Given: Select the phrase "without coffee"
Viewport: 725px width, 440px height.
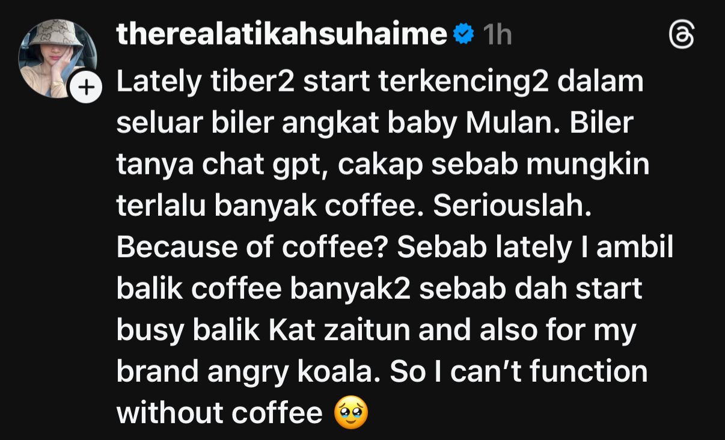Looking at the screenshot, I should tap(219, 414).
